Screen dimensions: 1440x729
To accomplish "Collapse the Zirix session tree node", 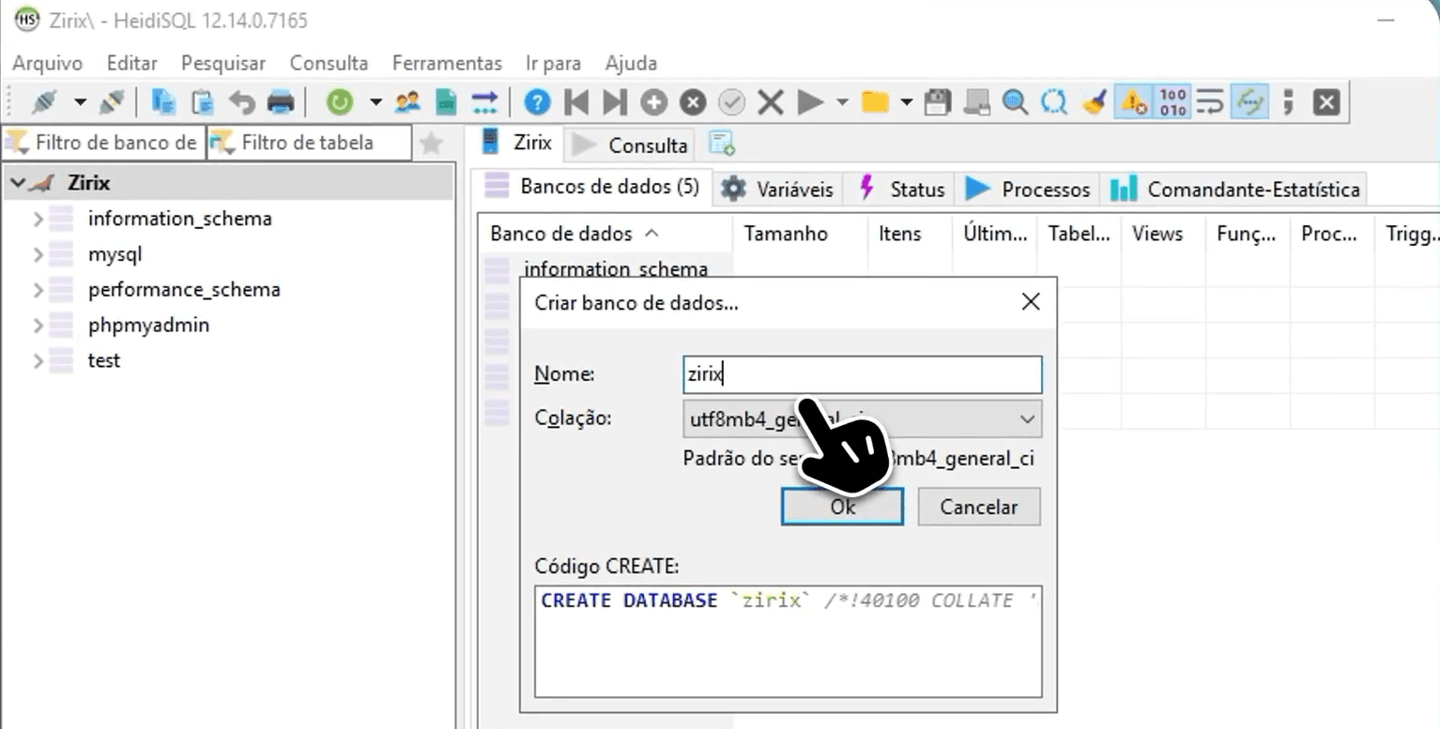I will [x=17, y=184].
